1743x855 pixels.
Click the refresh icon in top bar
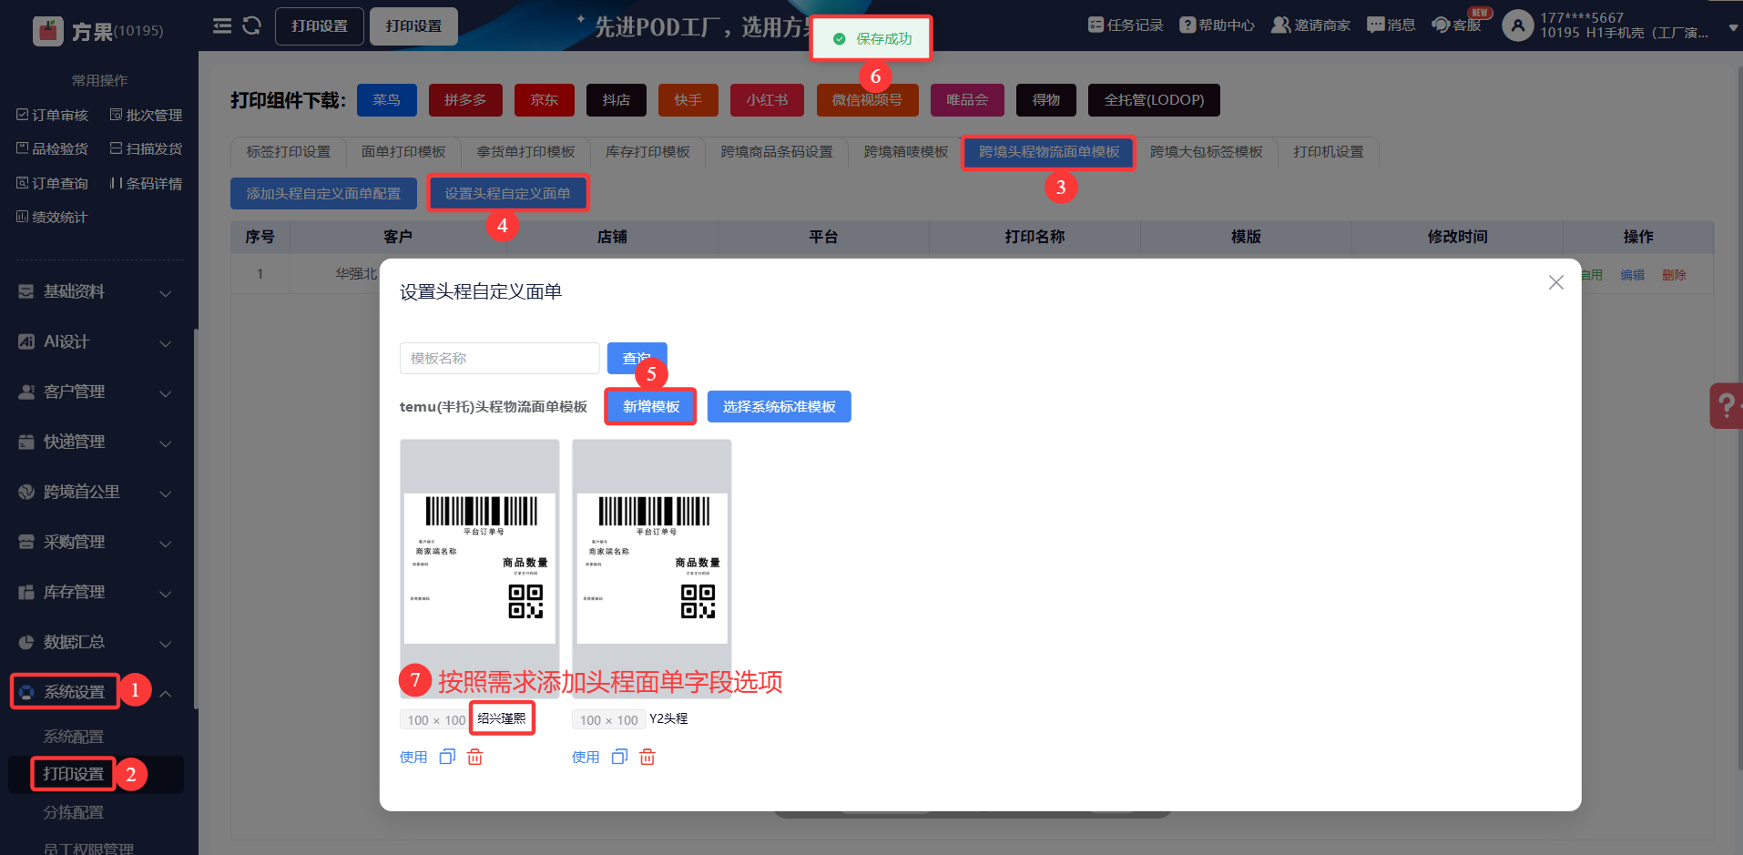(252, 25)
